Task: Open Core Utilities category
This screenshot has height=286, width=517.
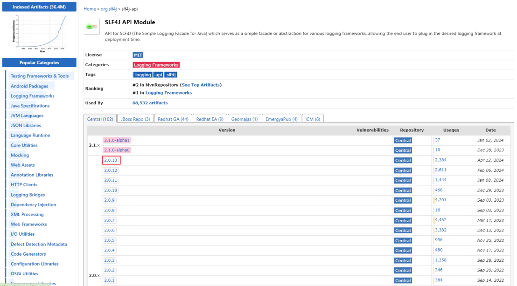Action: pos(24,145)
